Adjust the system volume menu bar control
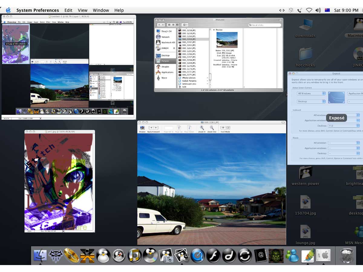Screen dimensions: 363x272 point(318,10)
